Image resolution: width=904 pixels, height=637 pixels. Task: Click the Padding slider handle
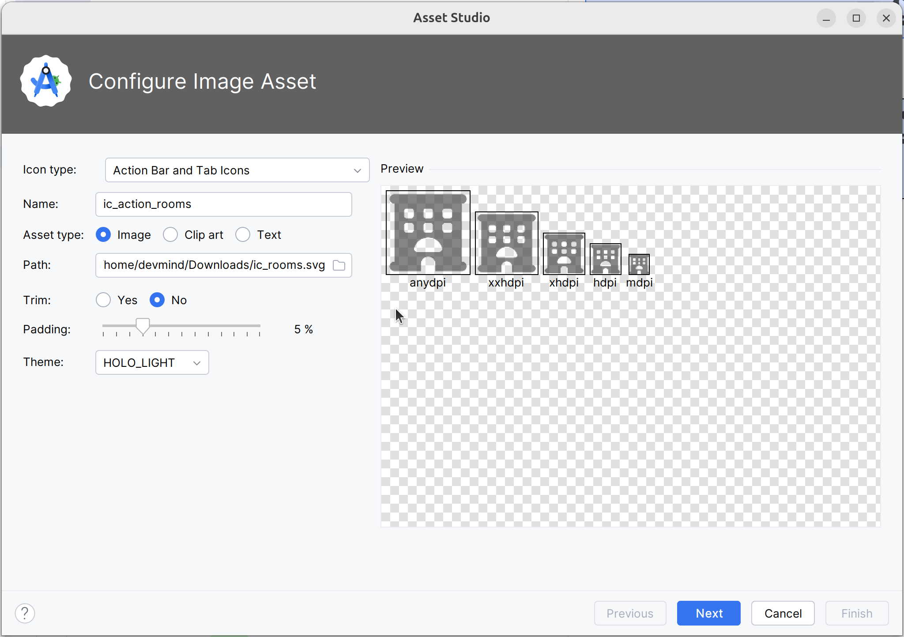(x=143, y=327)
